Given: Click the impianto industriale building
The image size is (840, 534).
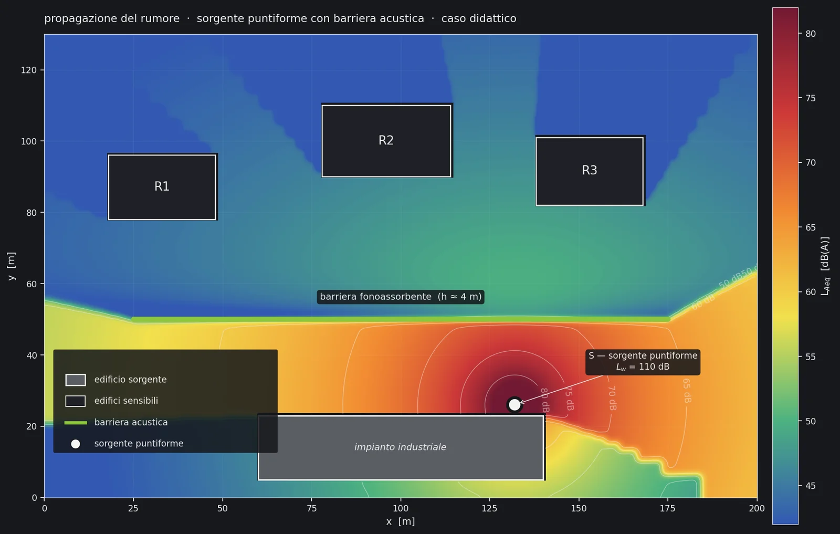Looking at the screenshot, I should [x=401, y=447].
